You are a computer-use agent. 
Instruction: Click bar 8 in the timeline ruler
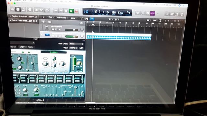click(133, 23)
